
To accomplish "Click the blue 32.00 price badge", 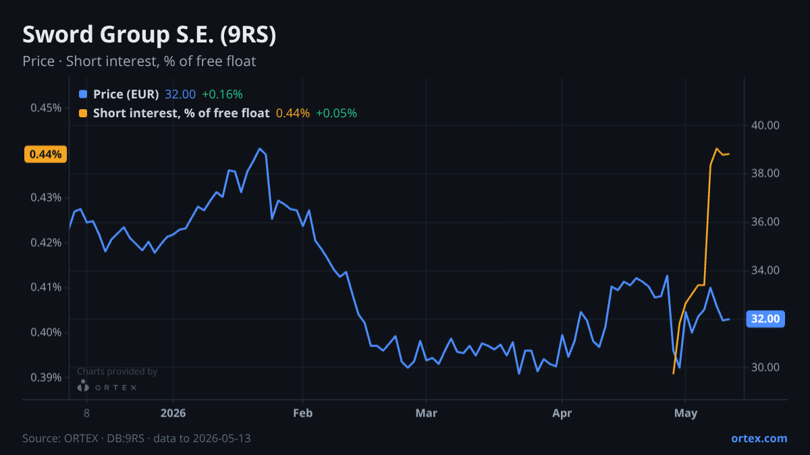I will click(x=765, y=319).
